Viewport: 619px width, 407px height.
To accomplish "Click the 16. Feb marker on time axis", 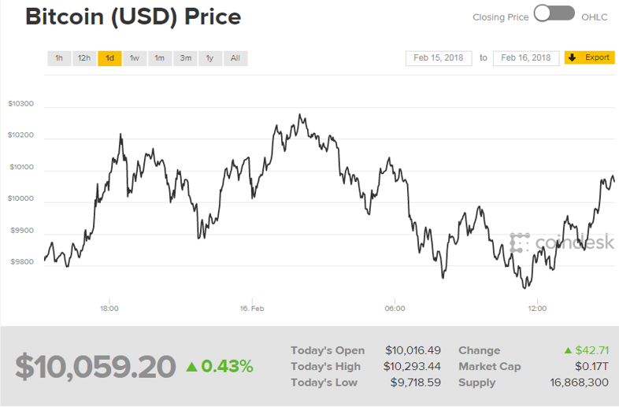I will click(252, 309).
